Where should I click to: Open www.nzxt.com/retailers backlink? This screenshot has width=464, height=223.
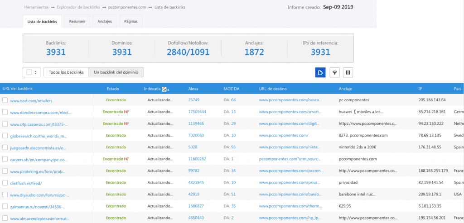tap(31, 101)
